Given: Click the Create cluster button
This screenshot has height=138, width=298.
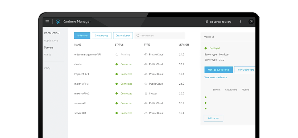Looking at the screenshot, I should coord(123,36).
